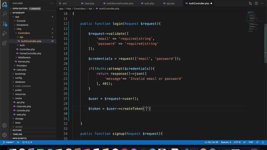Open the Run and Debug icon
The image size is (267, 150).
pos(5,33)
